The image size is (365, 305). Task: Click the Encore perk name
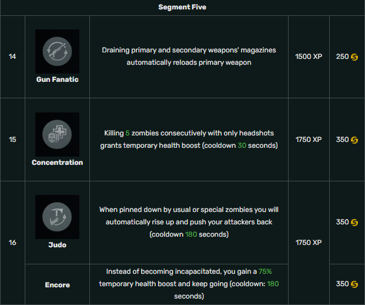(x=57, y=285)
